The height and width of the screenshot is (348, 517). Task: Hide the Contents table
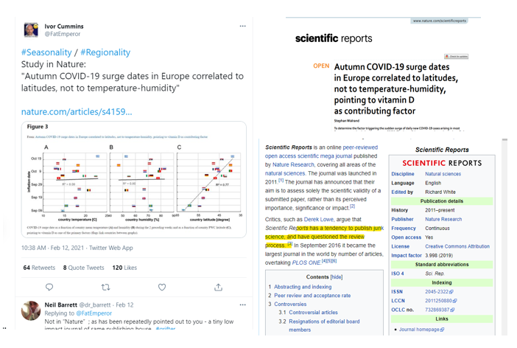pyautogui.click(x=337, y=277)
